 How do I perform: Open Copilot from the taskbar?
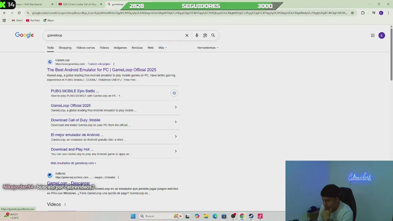pos(197,216)
